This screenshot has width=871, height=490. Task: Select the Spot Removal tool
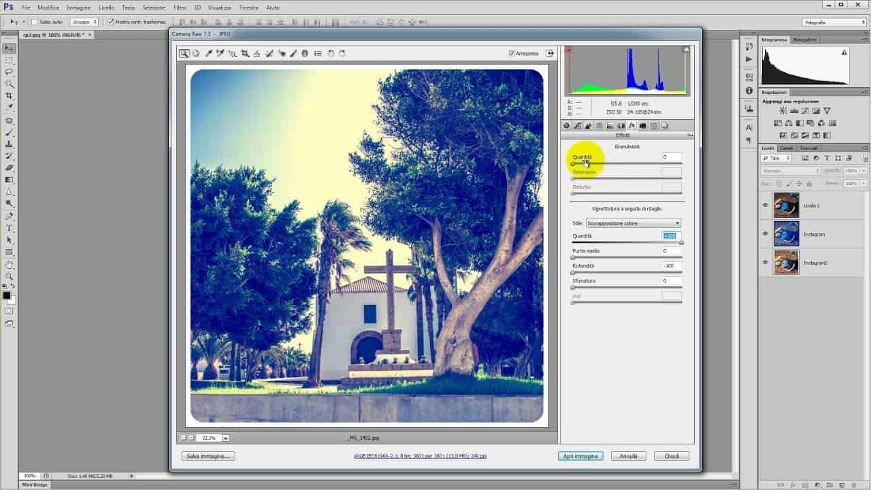point(269,53)
